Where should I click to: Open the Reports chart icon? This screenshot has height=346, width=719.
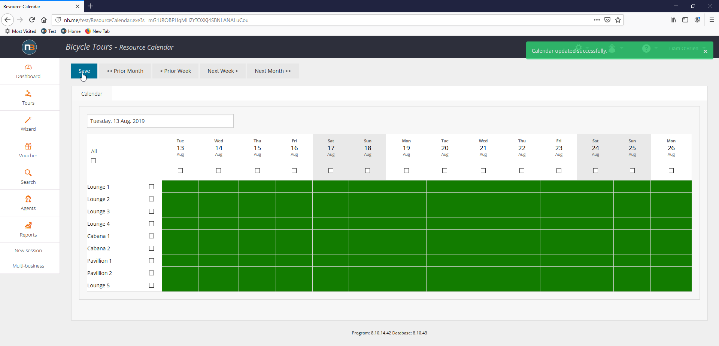pos(28,225)
